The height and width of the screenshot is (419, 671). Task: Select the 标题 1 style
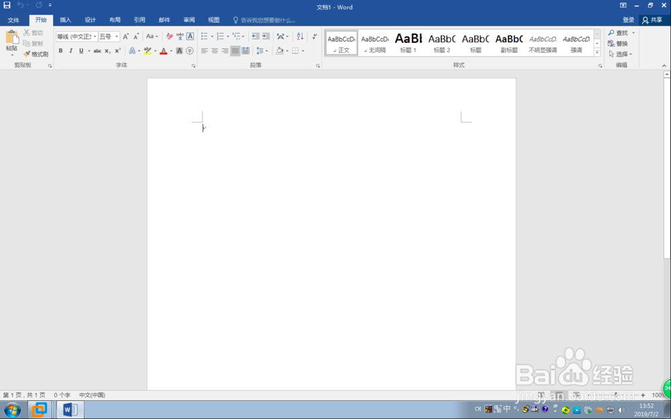click(408, 42)
